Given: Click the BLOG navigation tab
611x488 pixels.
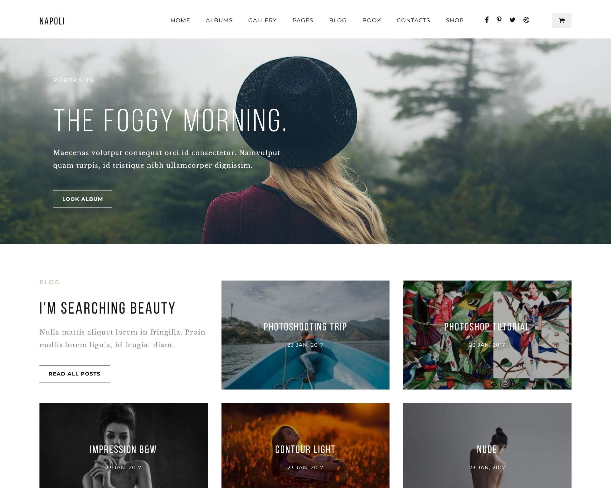Looking at the screenshot, I should [x=338, y=20].
